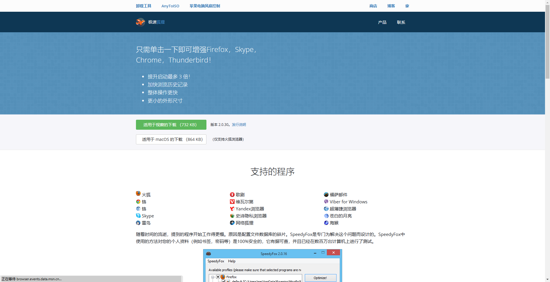Open the SpeedyFox menu in the screenshot
The width and height of the screenshot is (550, 282).
pos(216,261)
